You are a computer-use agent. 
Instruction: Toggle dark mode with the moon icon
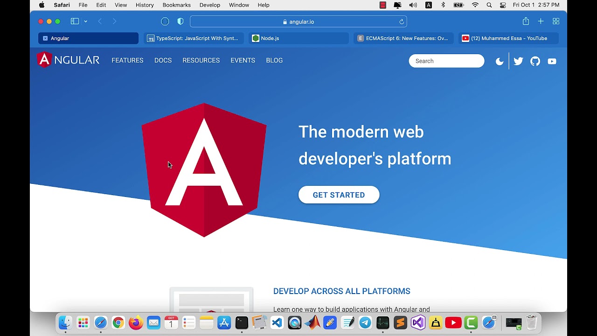500,61
